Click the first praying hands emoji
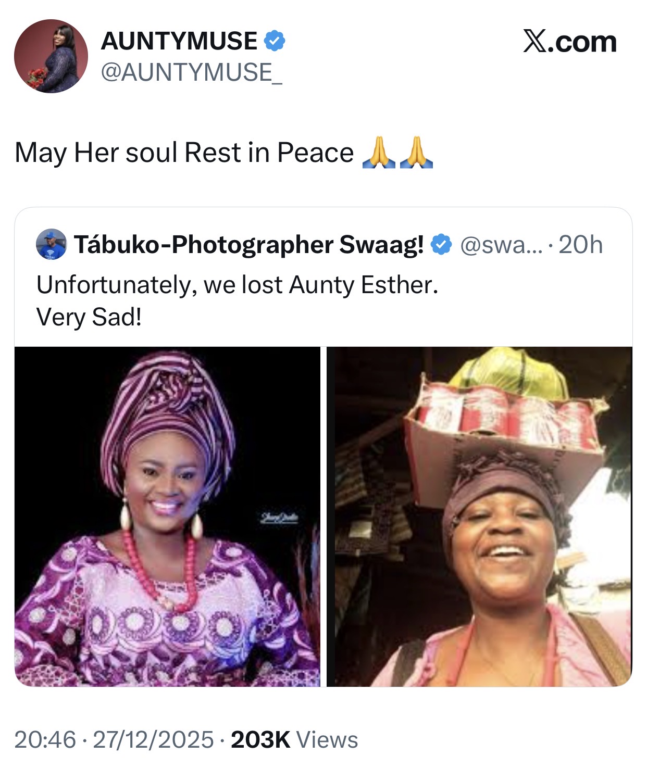The image size is (647, 768). click(x=379, y=152)
